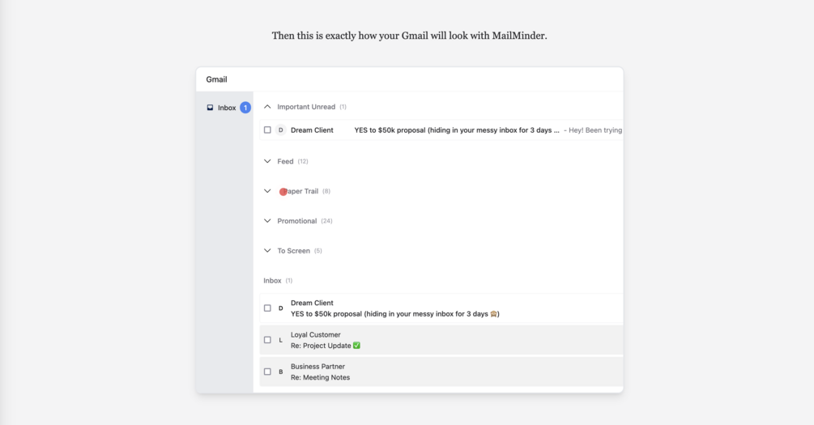The width and height of the screenshot is (814, 425).
Task: Click the red dot on Paper Trail
Action: [283, 192]
